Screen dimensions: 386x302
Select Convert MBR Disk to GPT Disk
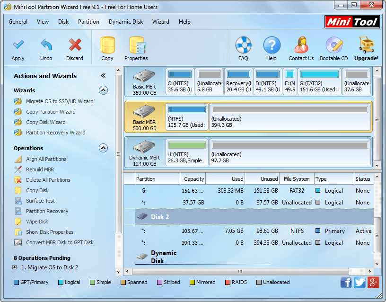click(60, 242)
